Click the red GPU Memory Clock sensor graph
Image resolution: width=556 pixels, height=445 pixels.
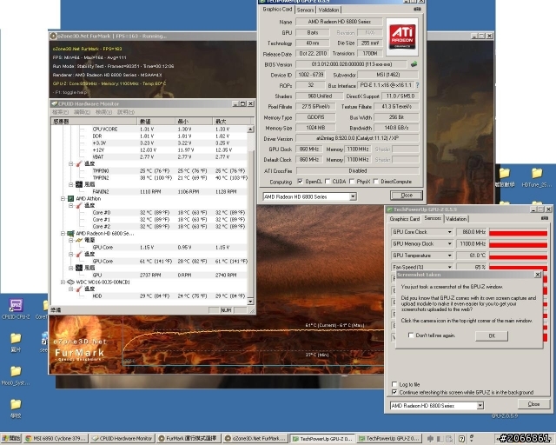point(518,244)
